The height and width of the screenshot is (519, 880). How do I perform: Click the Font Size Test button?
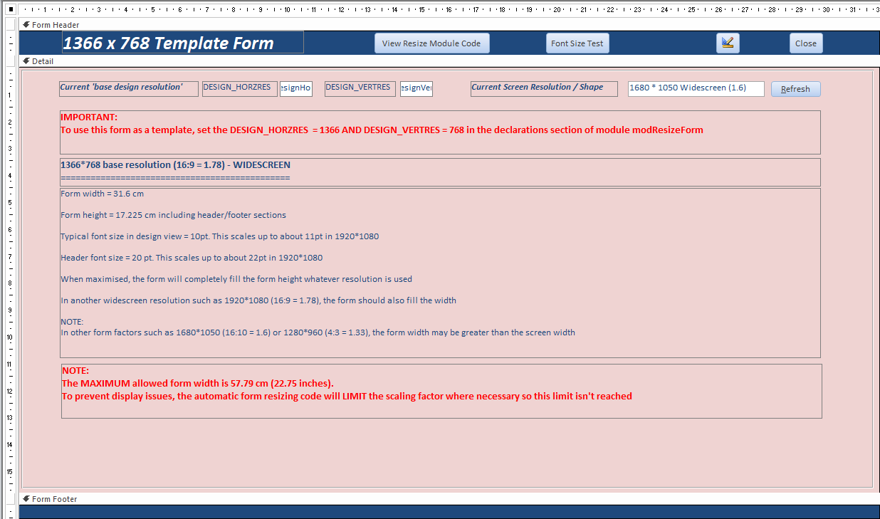577,43
